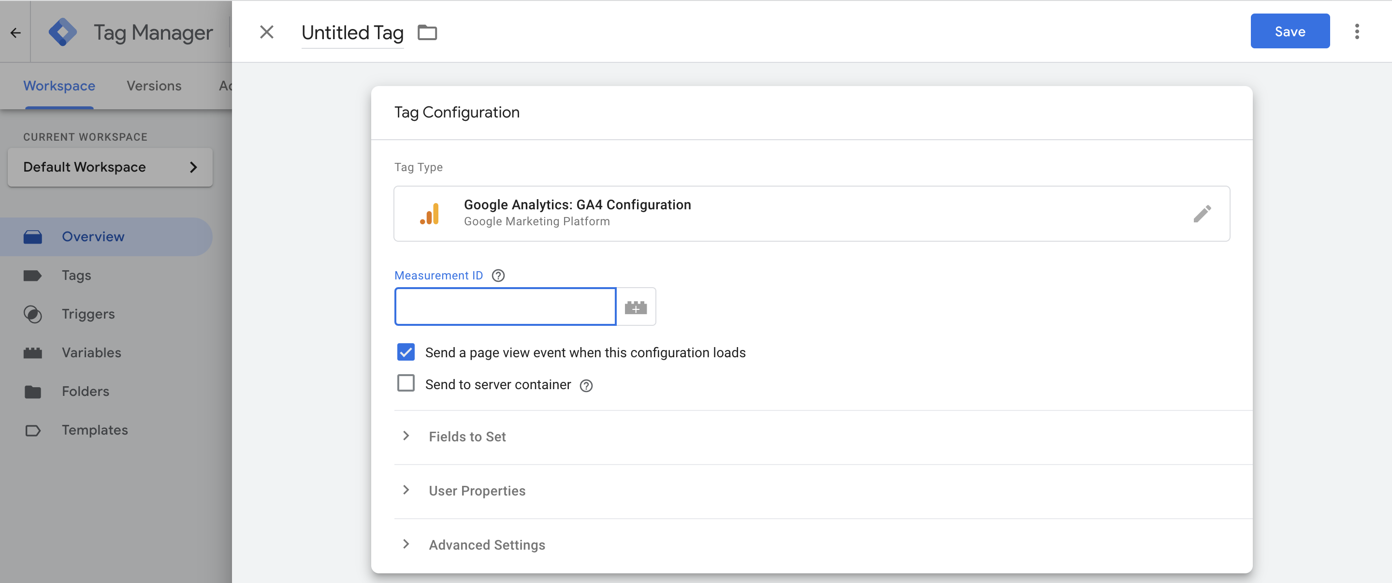Image resolution: width=1392 pixels, height=583 pixels.
Task: Click the Overview sidebar icon
Action: point(32,237)
